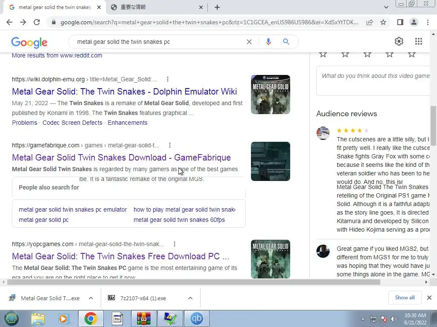Image resolution: width=437 pixels, height=327 pixels.
Task: Open the volume speaker tray icon
Action: (393, 319)
